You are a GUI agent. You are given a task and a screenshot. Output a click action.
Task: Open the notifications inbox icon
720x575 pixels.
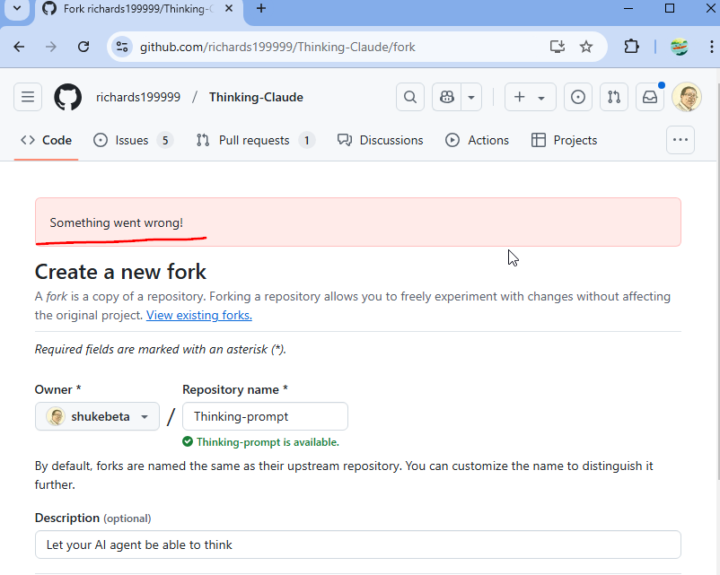pyautogui.click(x=649, y=97)
